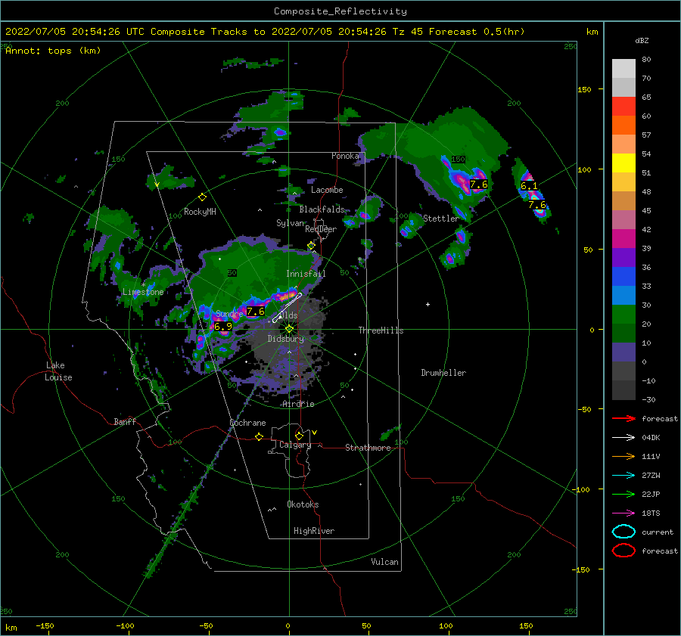The width and height of the screenshot is (681, 636).
Task: Click the Airdrie city label
Action: pyautogui.click(x=298, y=404)
